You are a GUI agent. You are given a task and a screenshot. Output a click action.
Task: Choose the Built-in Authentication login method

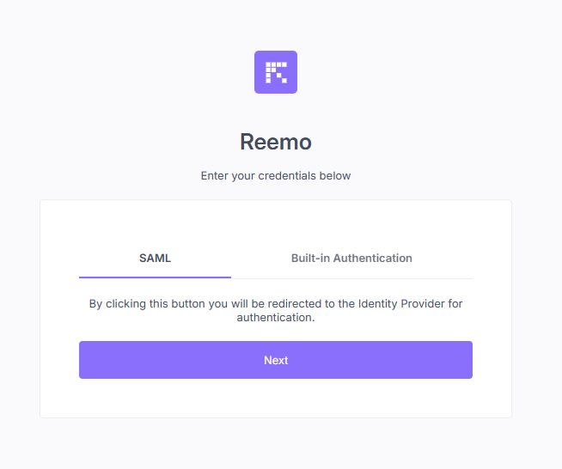pos(351,258)
